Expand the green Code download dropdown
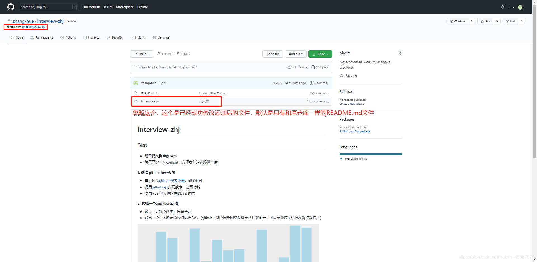The image size is (537, 262). click(320, 54)
